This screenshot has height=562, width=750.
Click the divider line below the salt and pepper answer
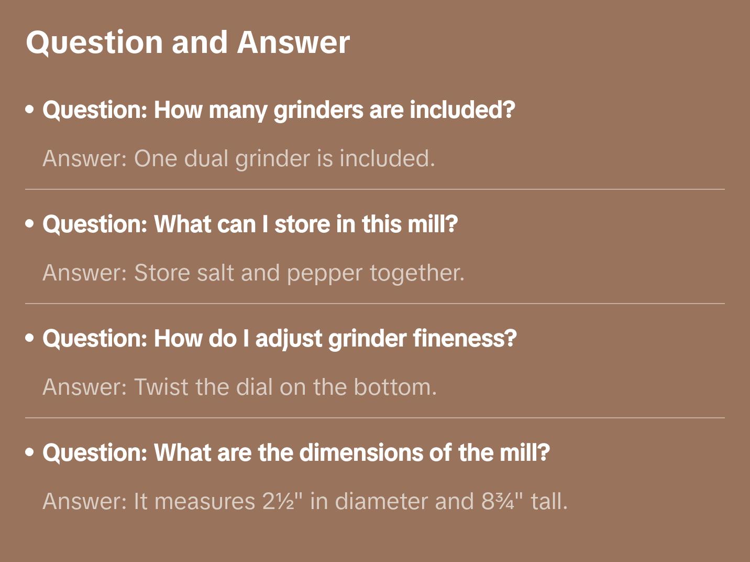pos(375,304)
